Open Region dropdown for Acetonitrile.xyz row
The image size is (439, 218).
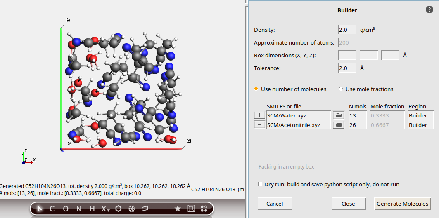point(420,125)
